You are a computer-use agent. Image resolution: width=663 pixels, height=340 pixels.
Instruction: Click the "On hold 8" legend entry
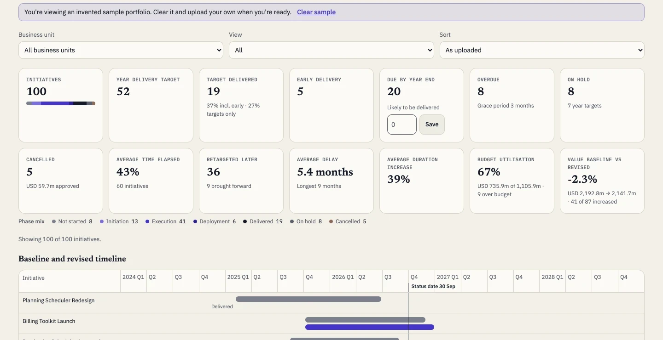306,221
